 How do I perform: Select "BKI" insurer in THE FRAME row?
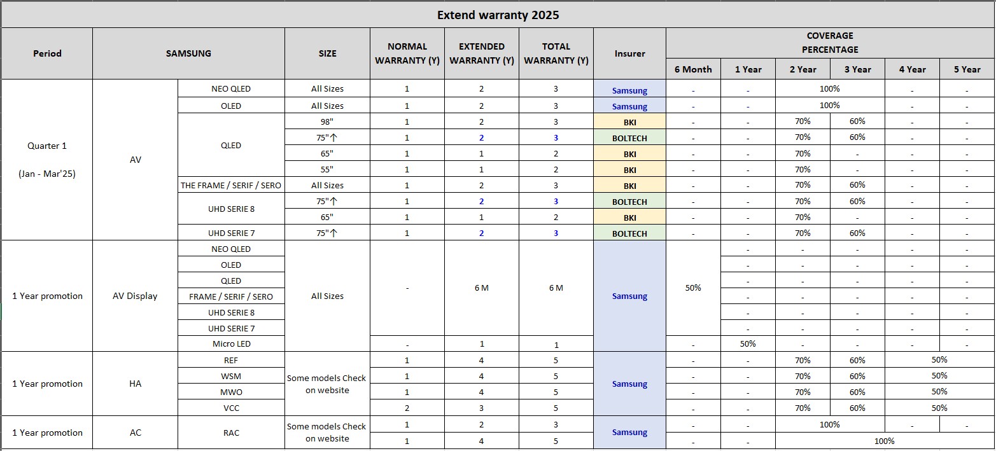click(630, 186)
